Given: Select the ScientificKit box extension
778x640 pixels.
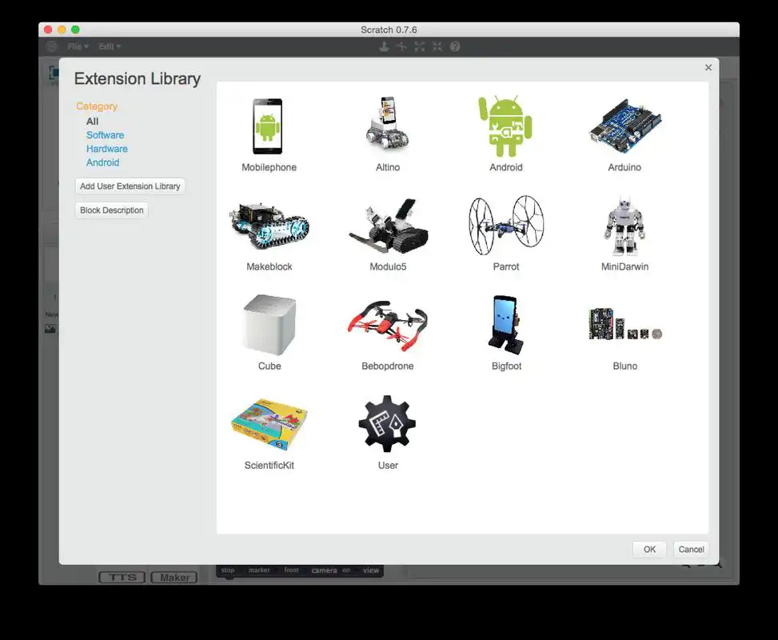Looking at the screenshot, I should [x=269, y=424].
